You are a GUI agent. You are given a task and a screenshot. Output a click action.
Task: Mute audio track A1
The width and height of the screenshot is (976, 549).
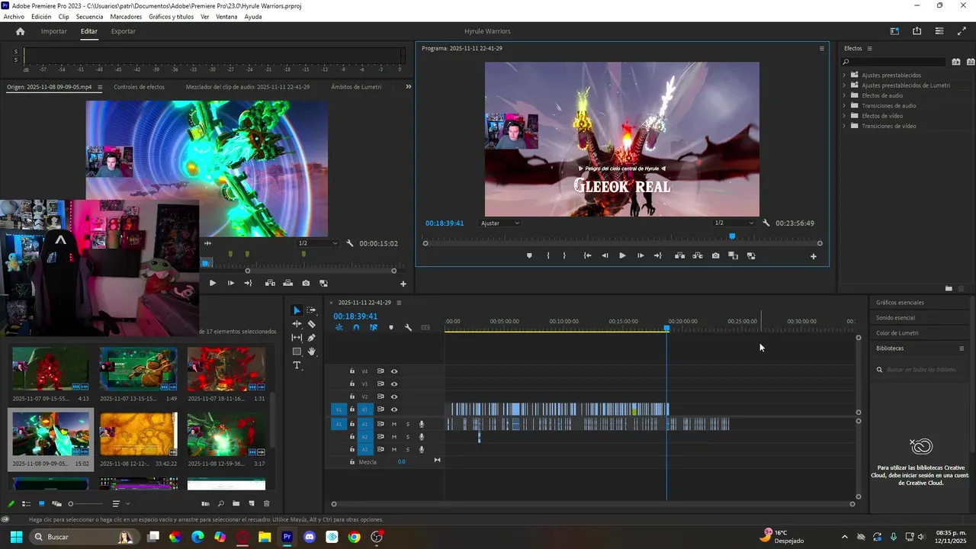pos(394,424)
